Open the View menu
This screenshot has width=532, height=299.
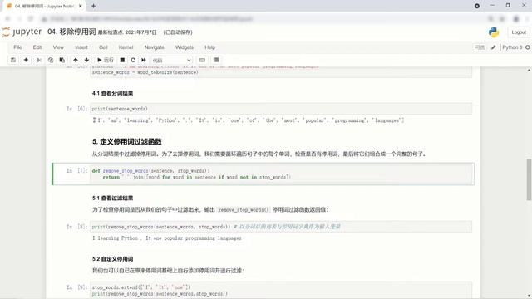[x=58, y=47]
